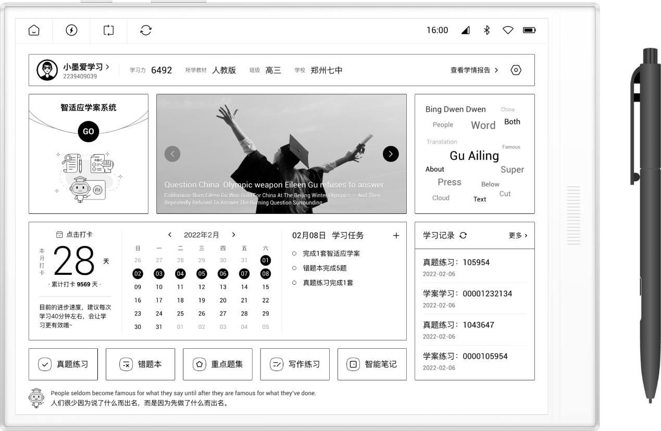Click the screen refresh loop icon
This screenshot has width=661, height=431.
pos(108,30)
